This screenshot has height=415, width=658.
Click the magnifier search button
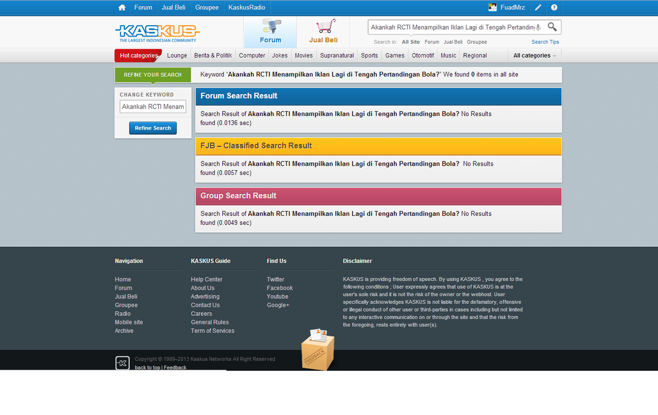552,27
